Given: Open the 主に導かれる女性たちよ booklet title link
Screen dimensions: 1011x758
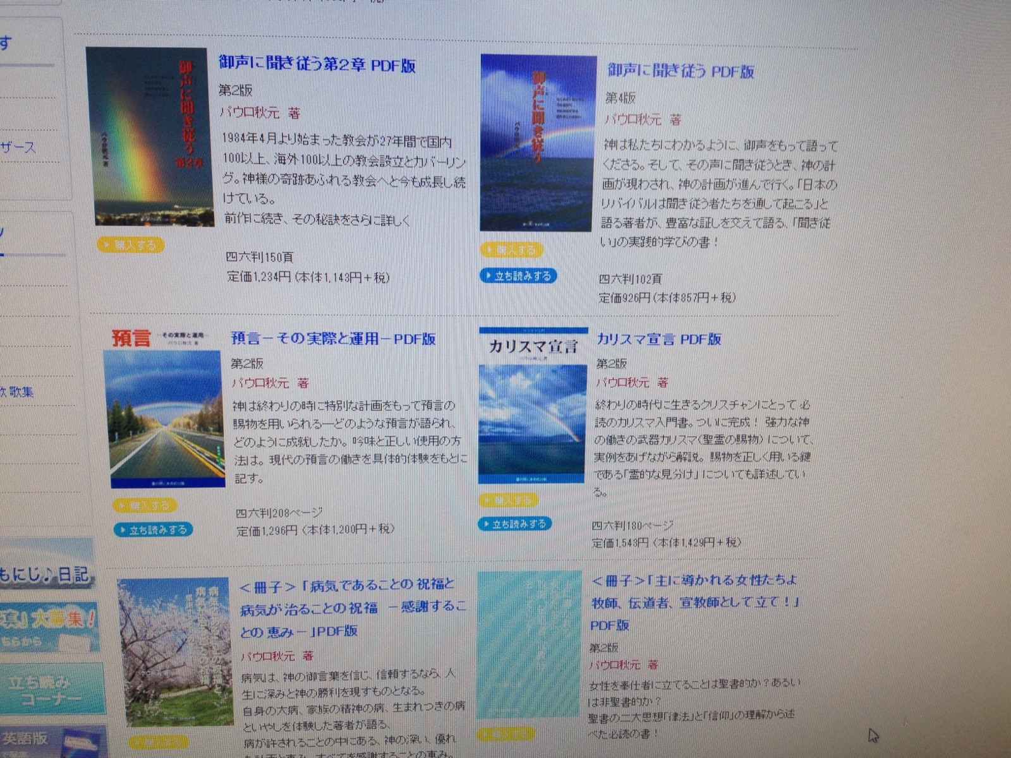Looking at the screenshot, I should click(x=694, y=601).
